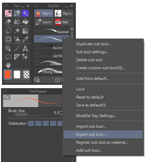The image size is (151, 162).
Task: Select the Eyedropper tool
Action: coord(25,39)
